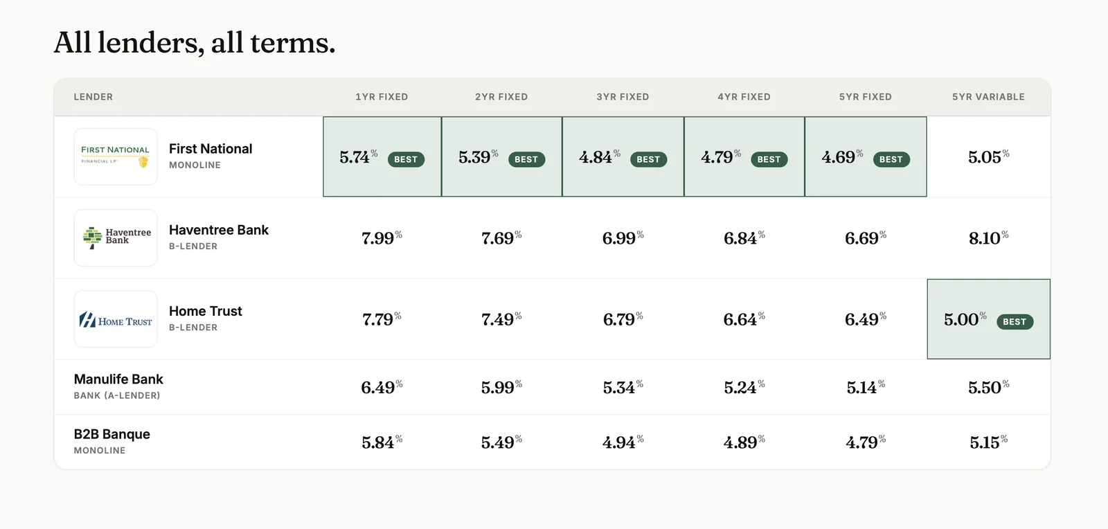Click the 5.24% rate

coord(744,387)
